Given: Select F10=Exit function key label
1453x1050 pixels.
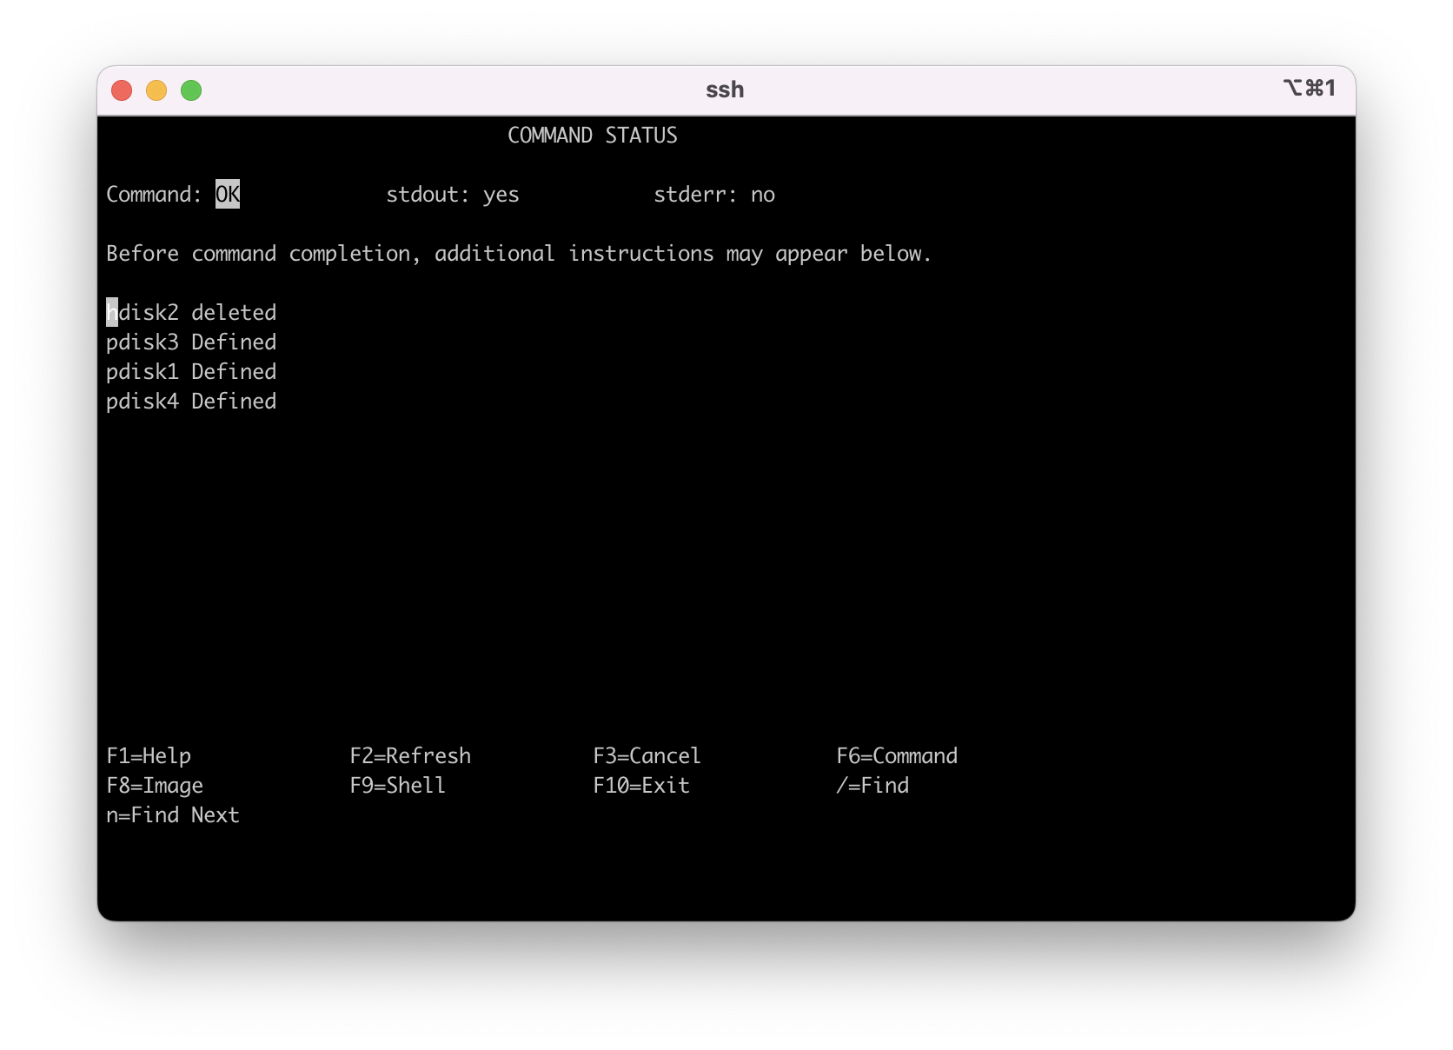Looking at the screenshot, I should pyautogui.click(x=641, y=786).
